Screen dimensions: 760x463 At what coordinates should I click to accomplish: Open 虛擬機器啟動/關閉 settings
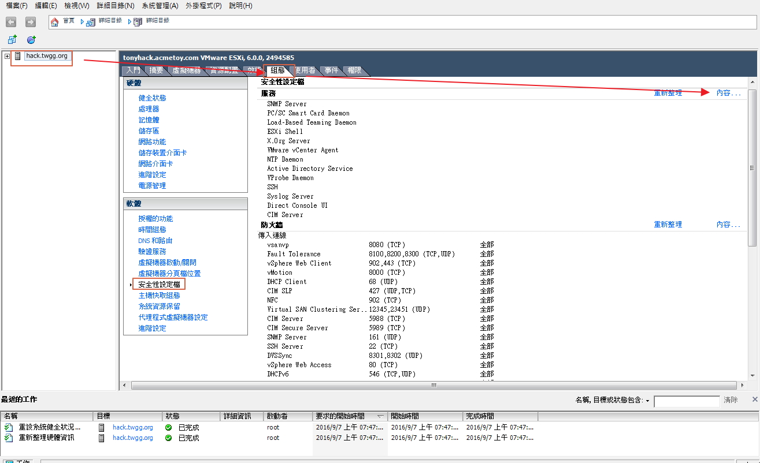pos(167,263)
